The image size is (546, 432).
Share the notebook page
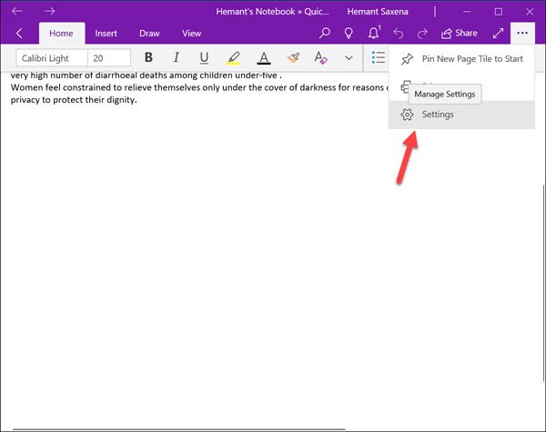[x=459, y=34]
